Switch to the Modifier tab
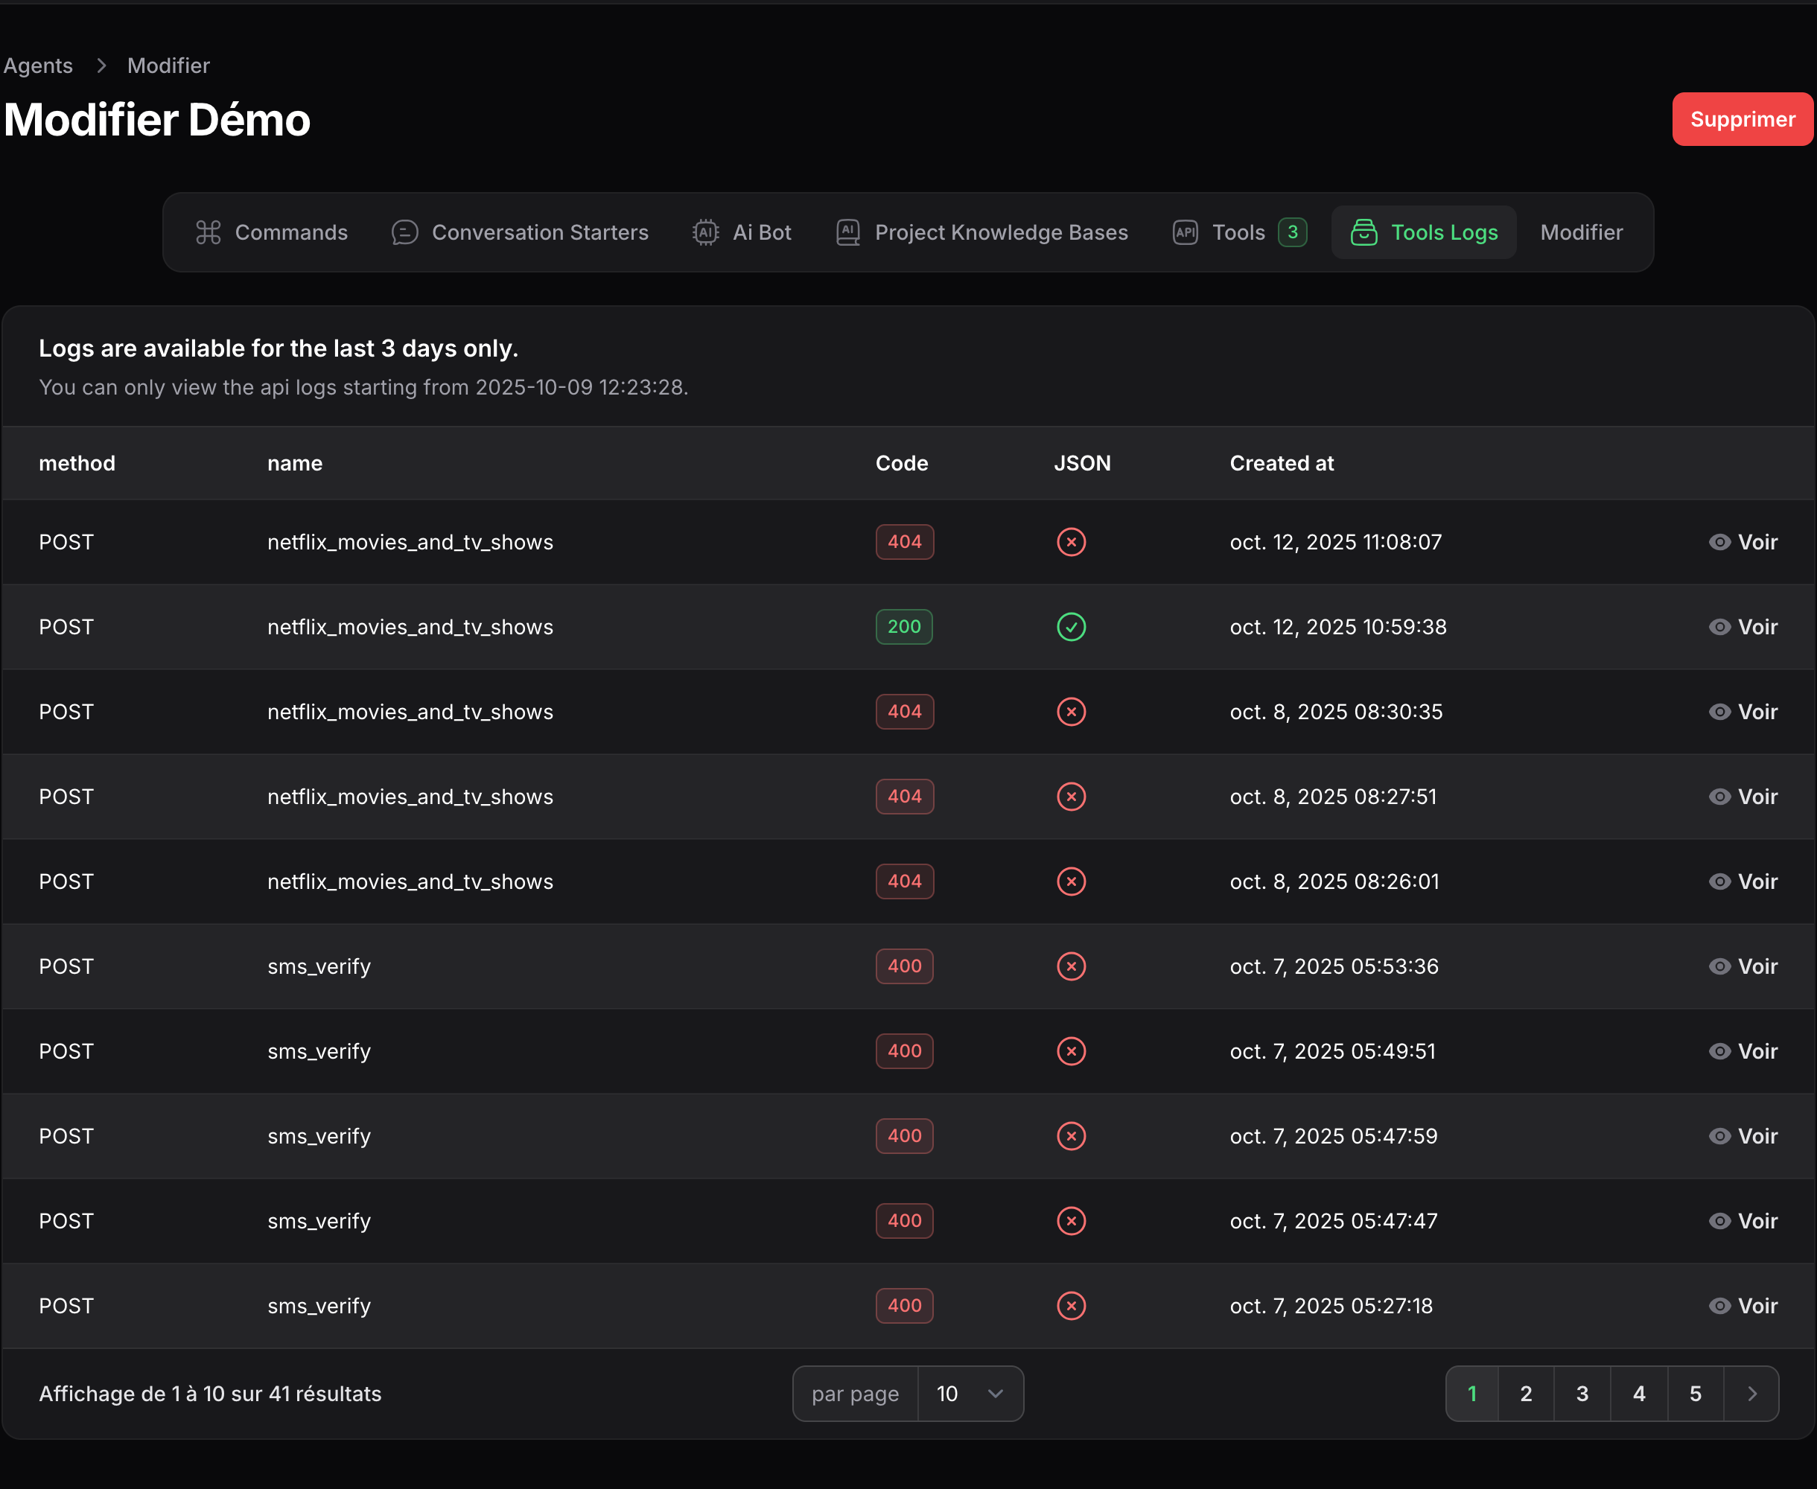This screenshot has height=1489, width=1817. pos(1581,232)
